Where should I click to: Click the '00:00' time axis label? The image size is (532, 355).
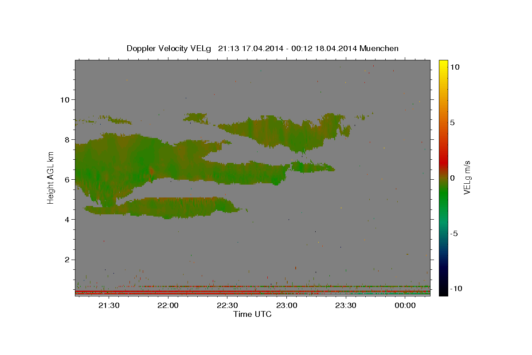click(x=405, y=305)
